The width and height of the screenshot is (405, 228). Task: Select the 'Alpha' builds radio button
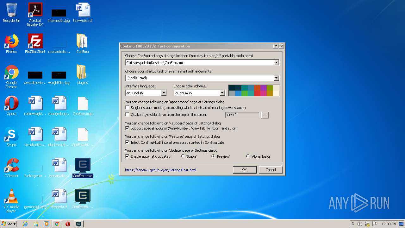pyautogui.click(x=248, y=156)
